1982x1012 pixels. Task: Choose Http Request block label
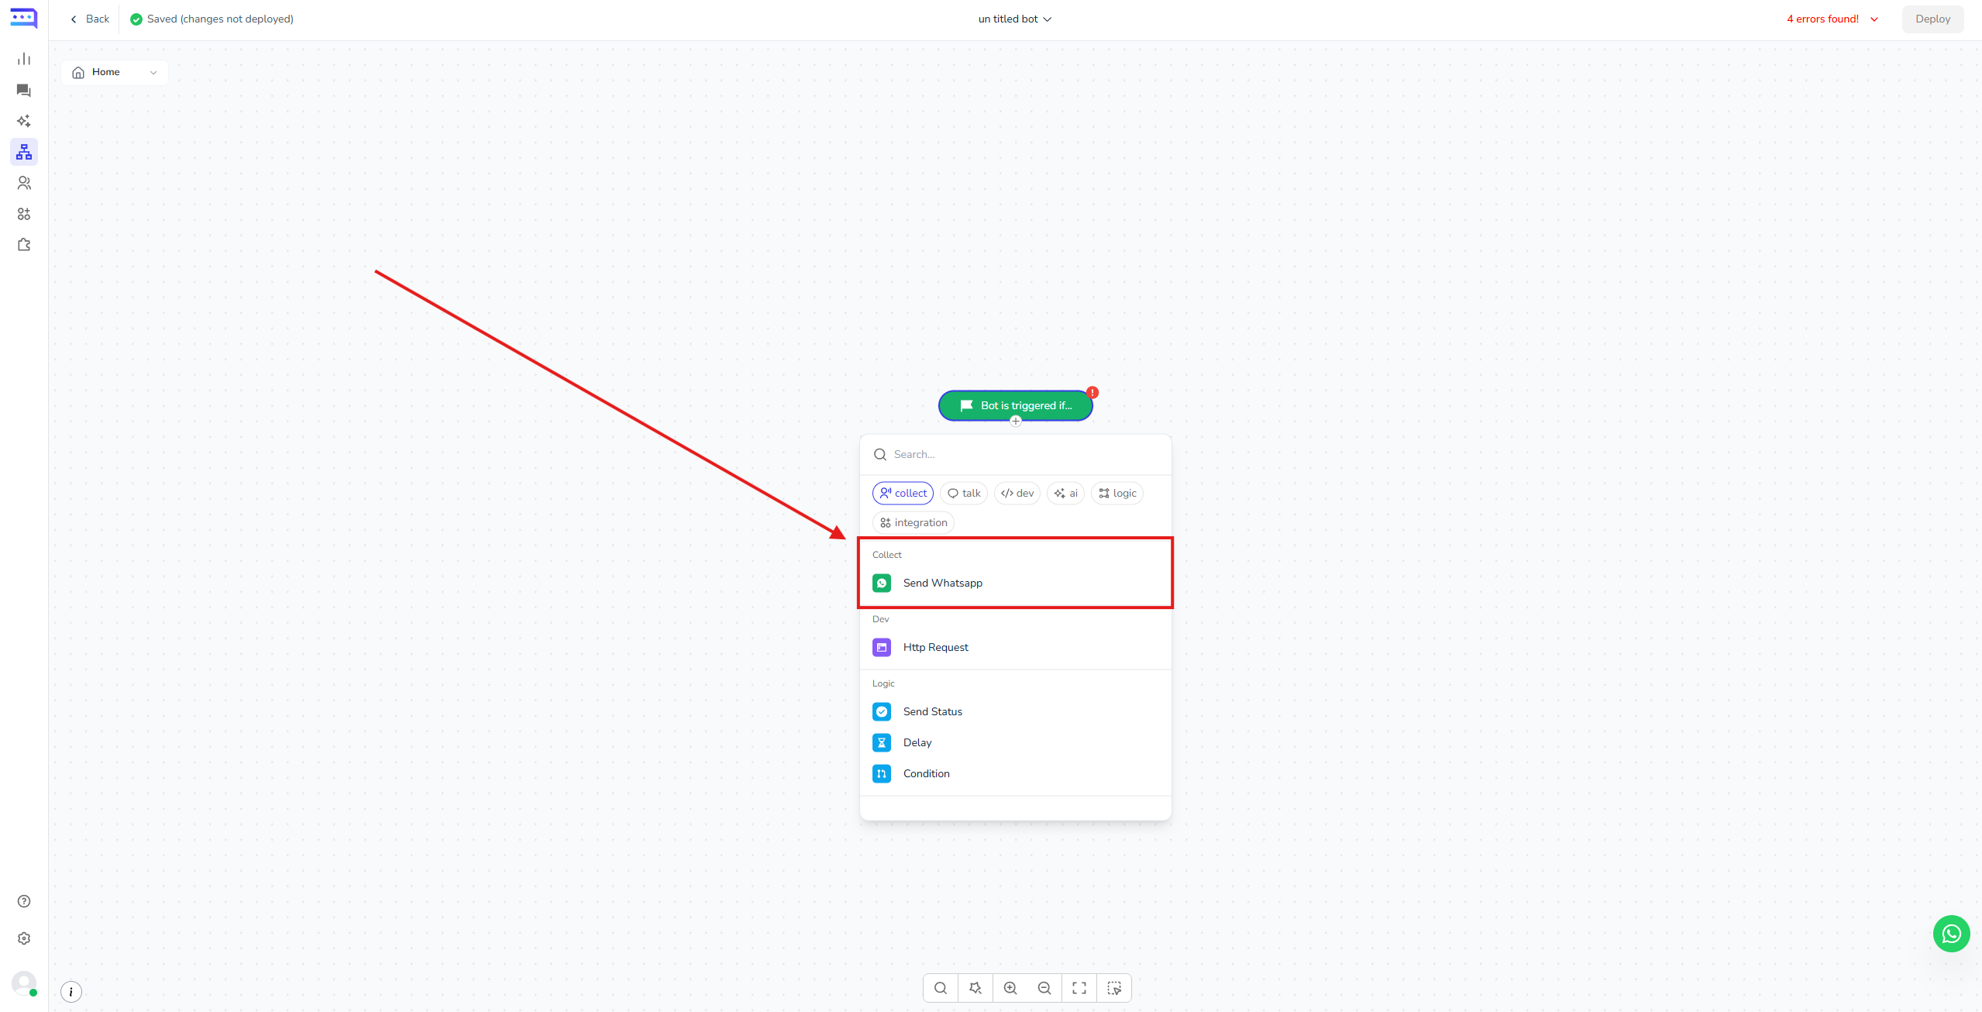935,647
